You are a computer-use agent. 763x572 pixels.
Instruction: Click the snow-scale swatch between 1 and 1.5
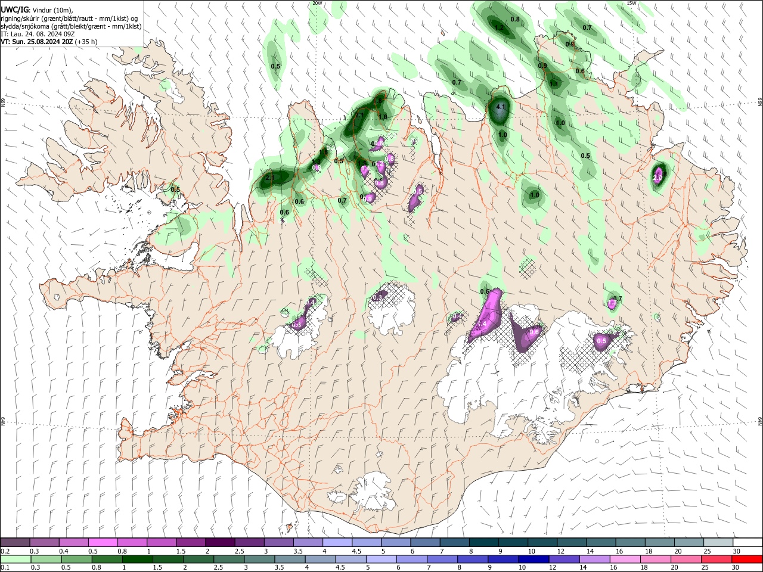click(x=161, y=543)
